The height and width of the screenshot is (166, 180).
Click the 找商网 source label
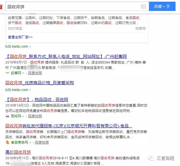(141, 28)
